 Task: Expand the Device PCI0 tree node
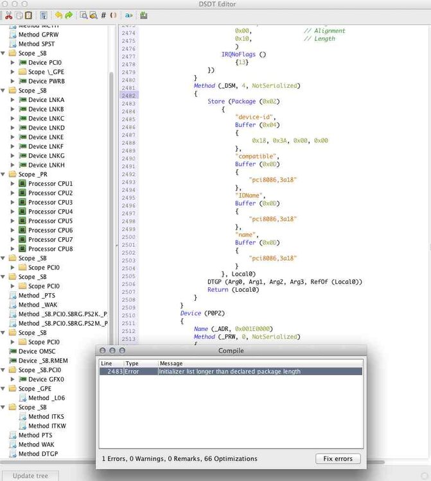tap(12, 63)
